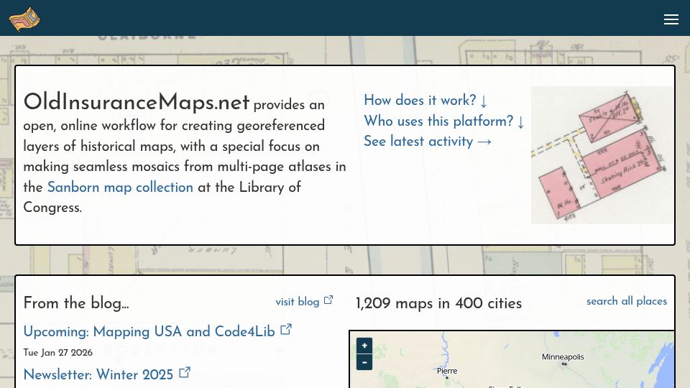Click the OldInsuranceMaps logo icon
This screenshot has width=690, height=388.
[24, 19]
